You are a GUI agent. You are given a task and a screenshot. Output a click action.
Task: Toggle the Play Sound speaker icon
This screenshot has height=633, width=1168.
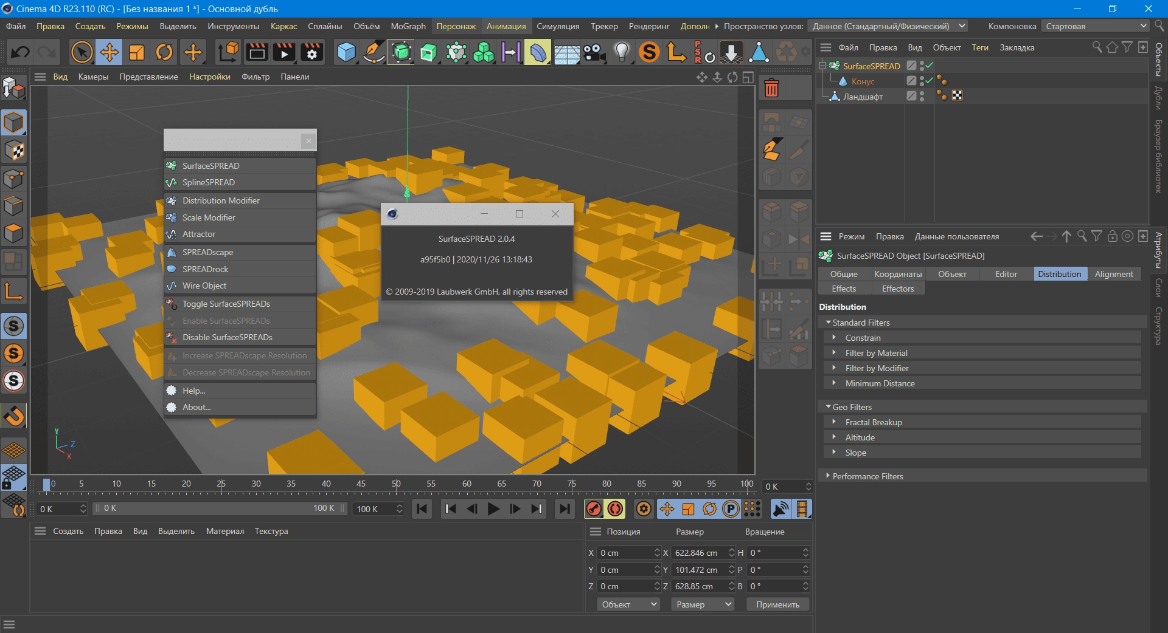coord(780,509)
